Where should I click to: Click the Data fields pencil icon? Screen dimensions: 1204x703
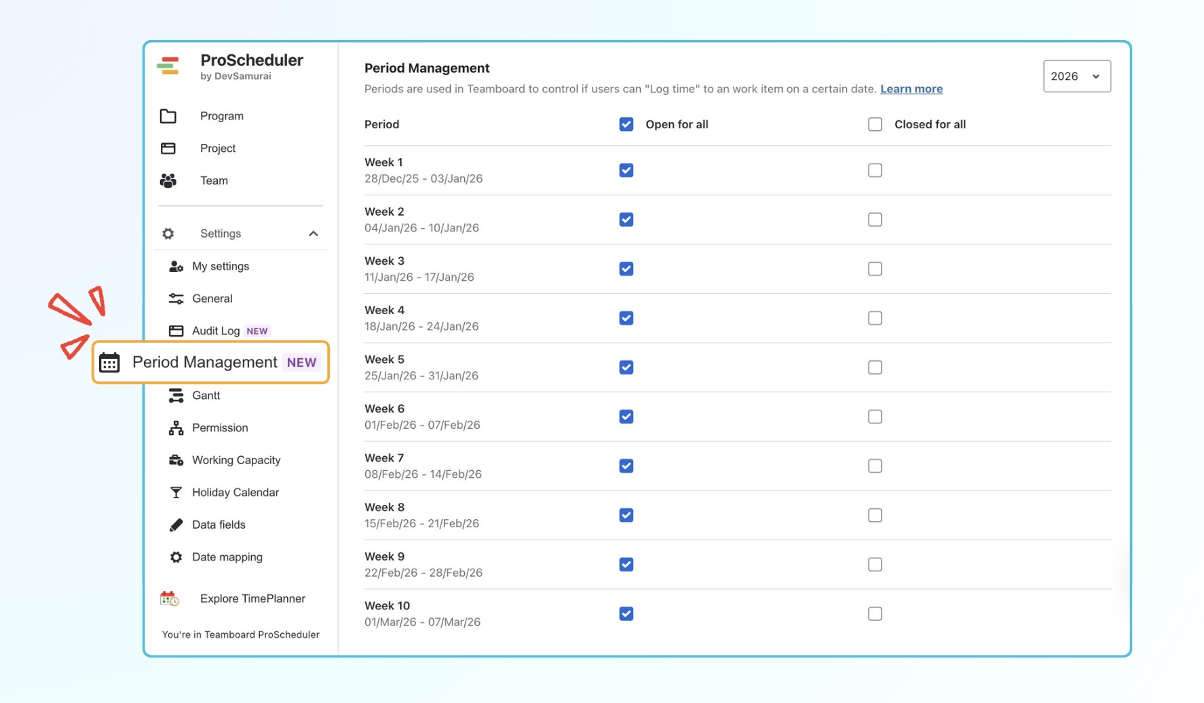click(176, 525)
